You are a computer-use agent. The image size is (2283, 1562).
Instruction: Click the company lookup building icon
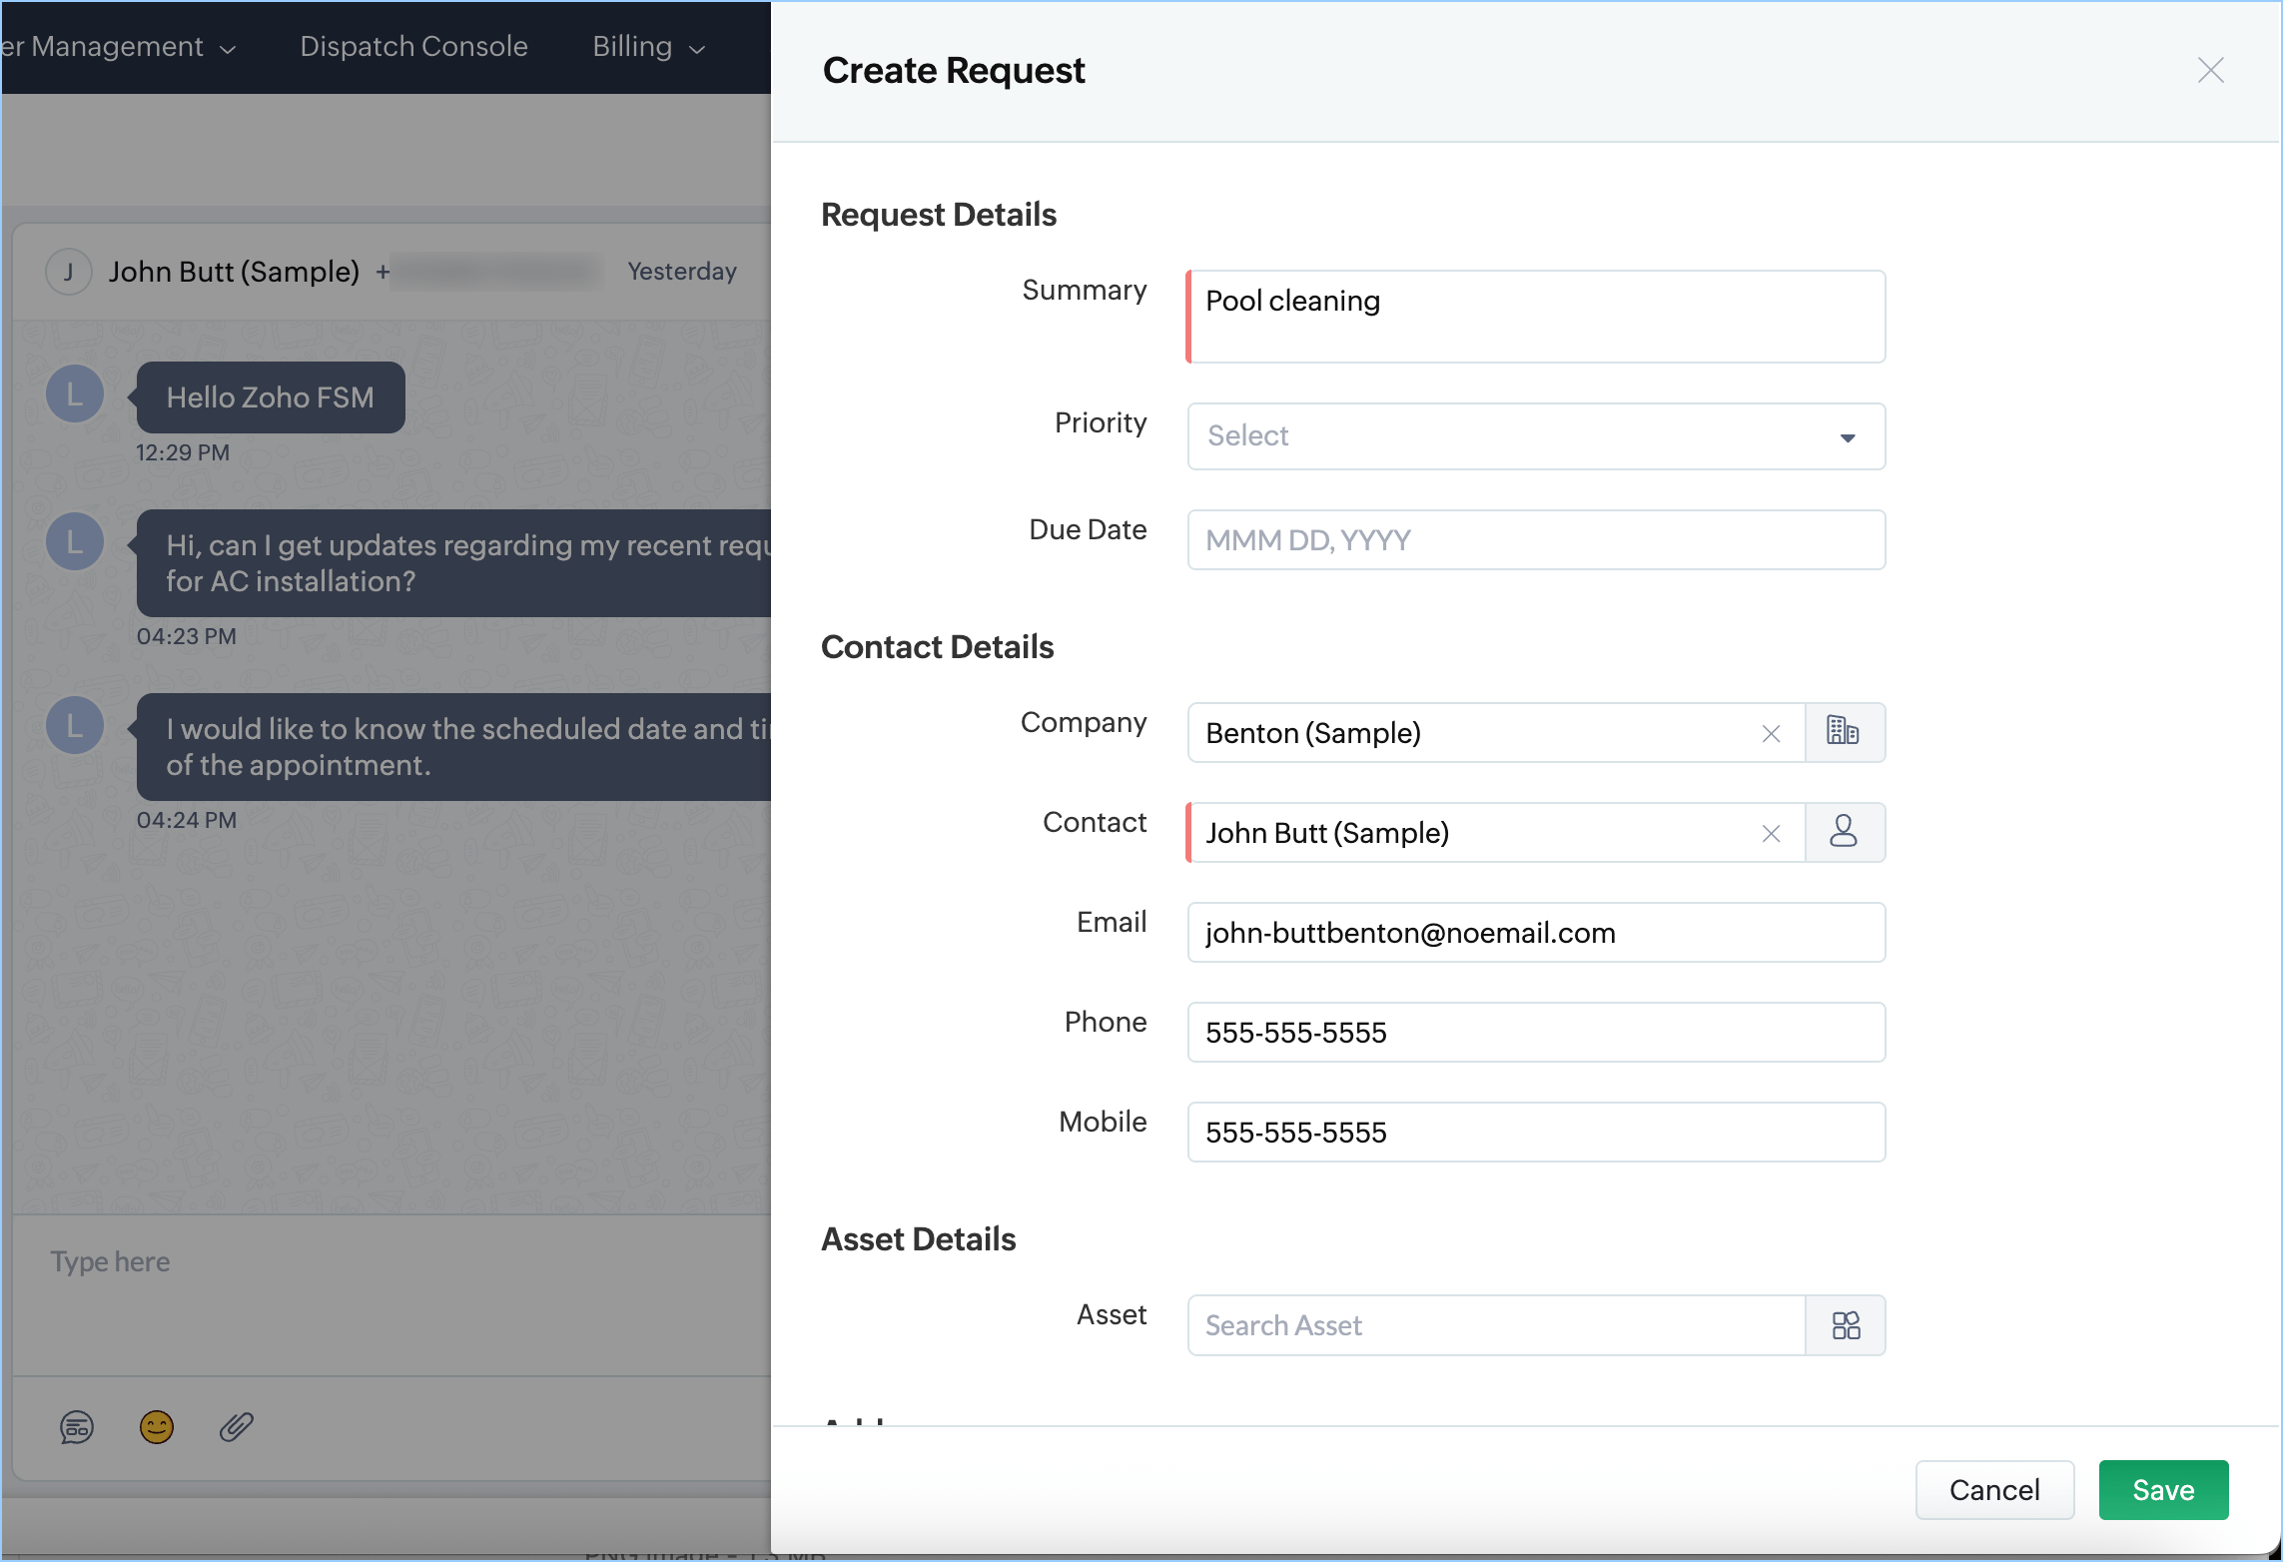[1844, 732]
